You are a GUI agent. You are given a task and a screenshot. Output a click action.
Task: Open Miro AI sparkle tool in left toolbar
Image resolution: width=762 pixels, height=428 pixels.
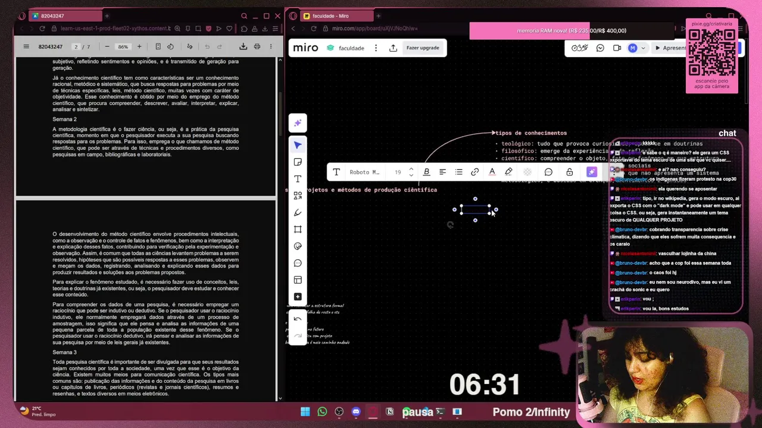pyautogui.click(x=298, y=123)
